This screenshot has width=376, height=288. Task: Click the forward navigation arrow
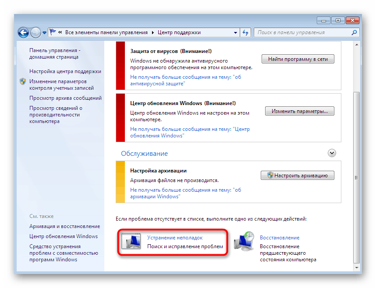click(36, 32)
